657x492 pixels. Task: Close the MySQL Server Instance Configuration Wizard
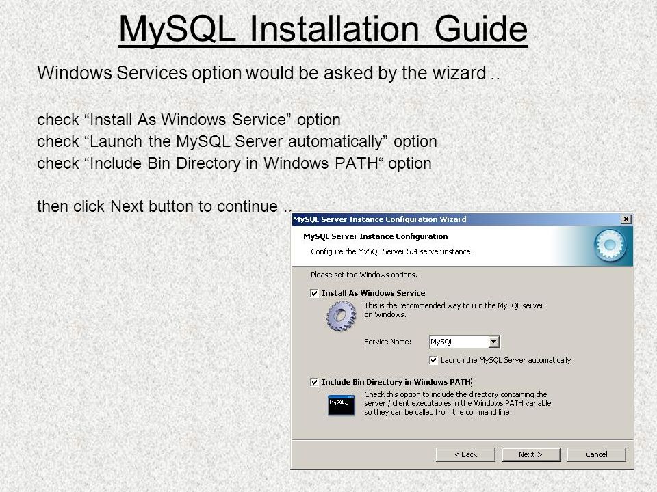pos(626,219)
